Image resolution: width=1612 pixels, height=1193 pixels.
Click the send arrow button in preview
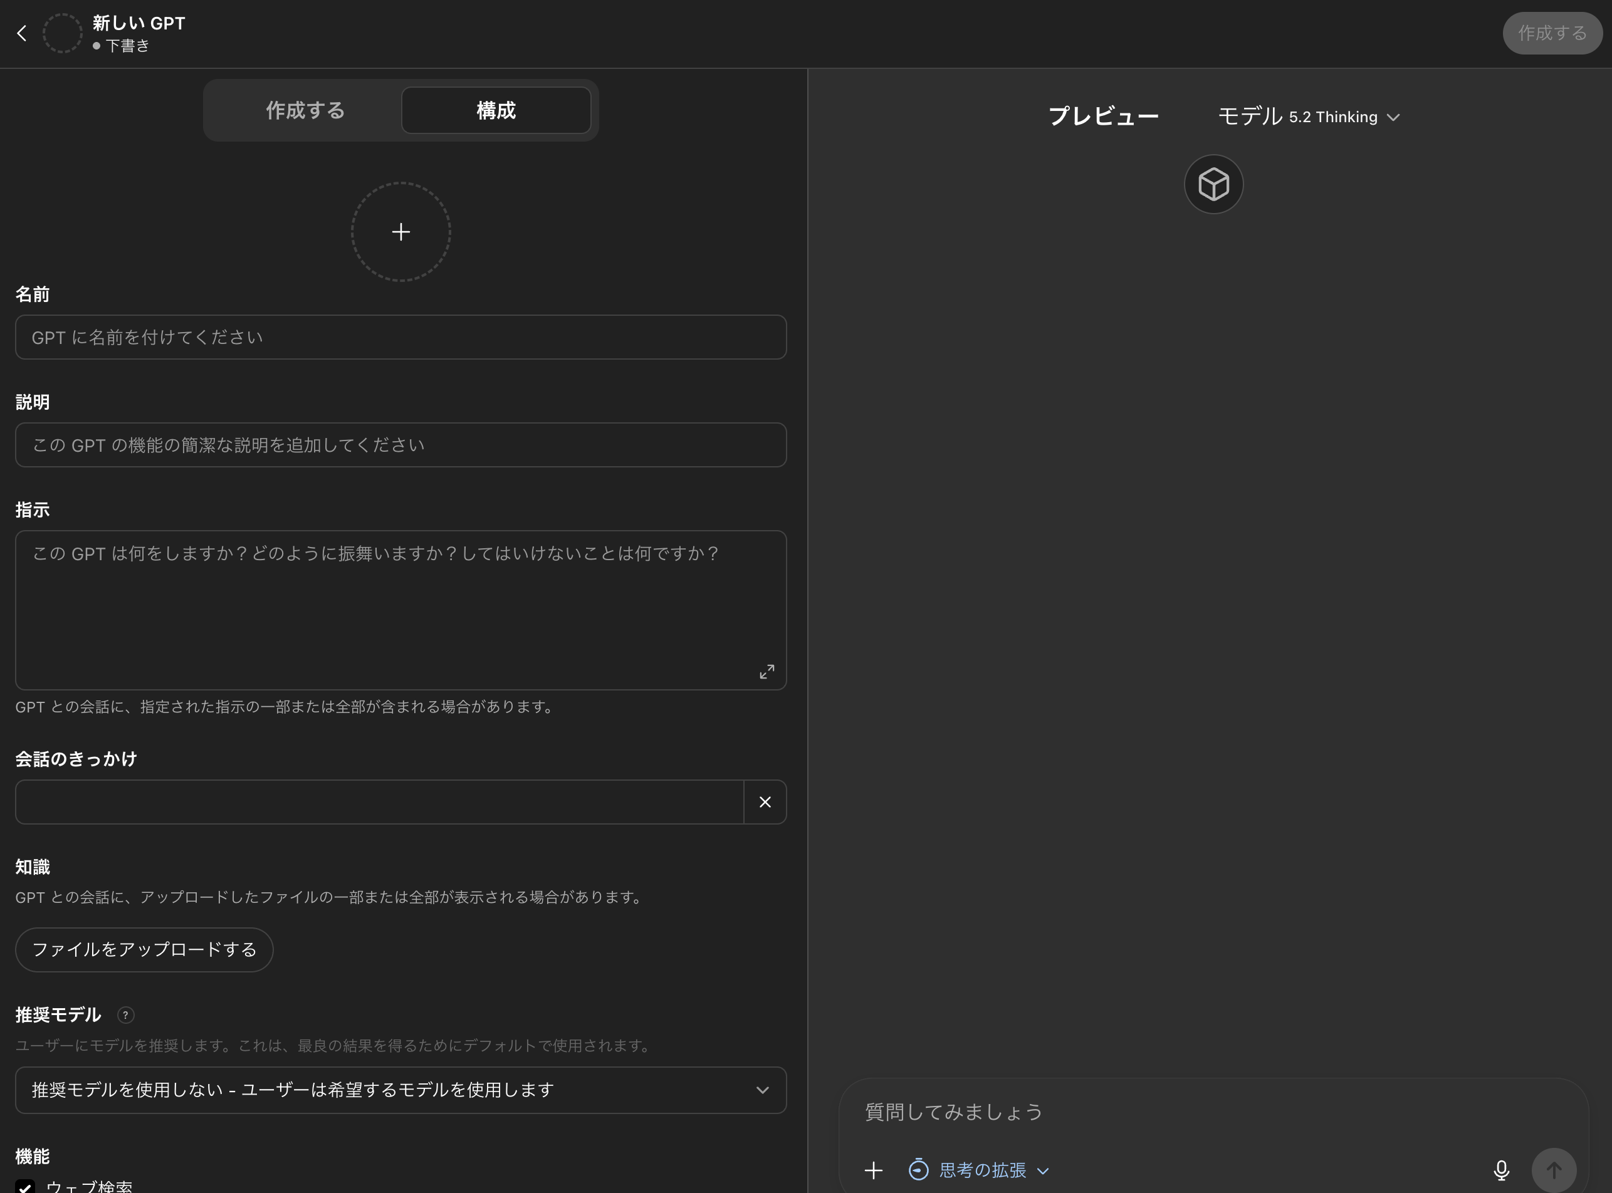[x=1554, y=1170]
